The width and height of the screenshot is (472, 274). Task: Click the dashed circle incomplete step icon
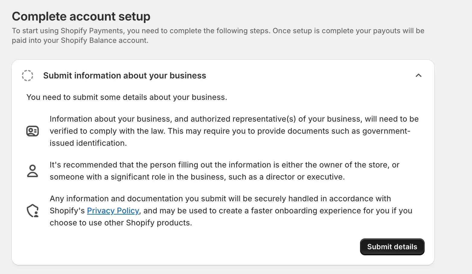click(27, 75)
